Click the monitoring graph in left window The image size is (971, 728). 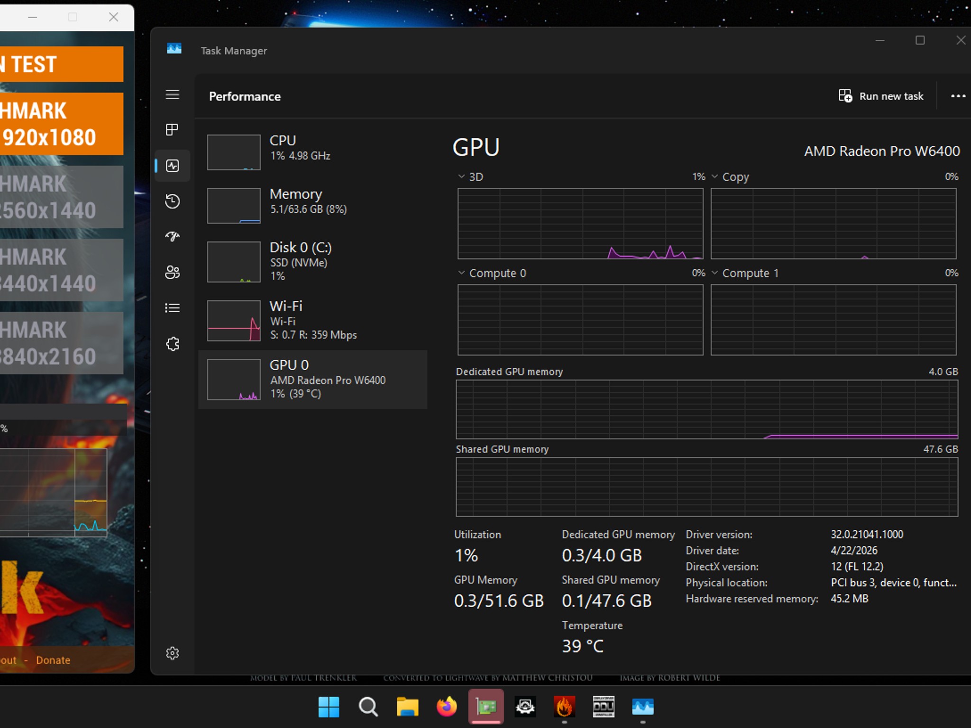[x=53, y=492]
